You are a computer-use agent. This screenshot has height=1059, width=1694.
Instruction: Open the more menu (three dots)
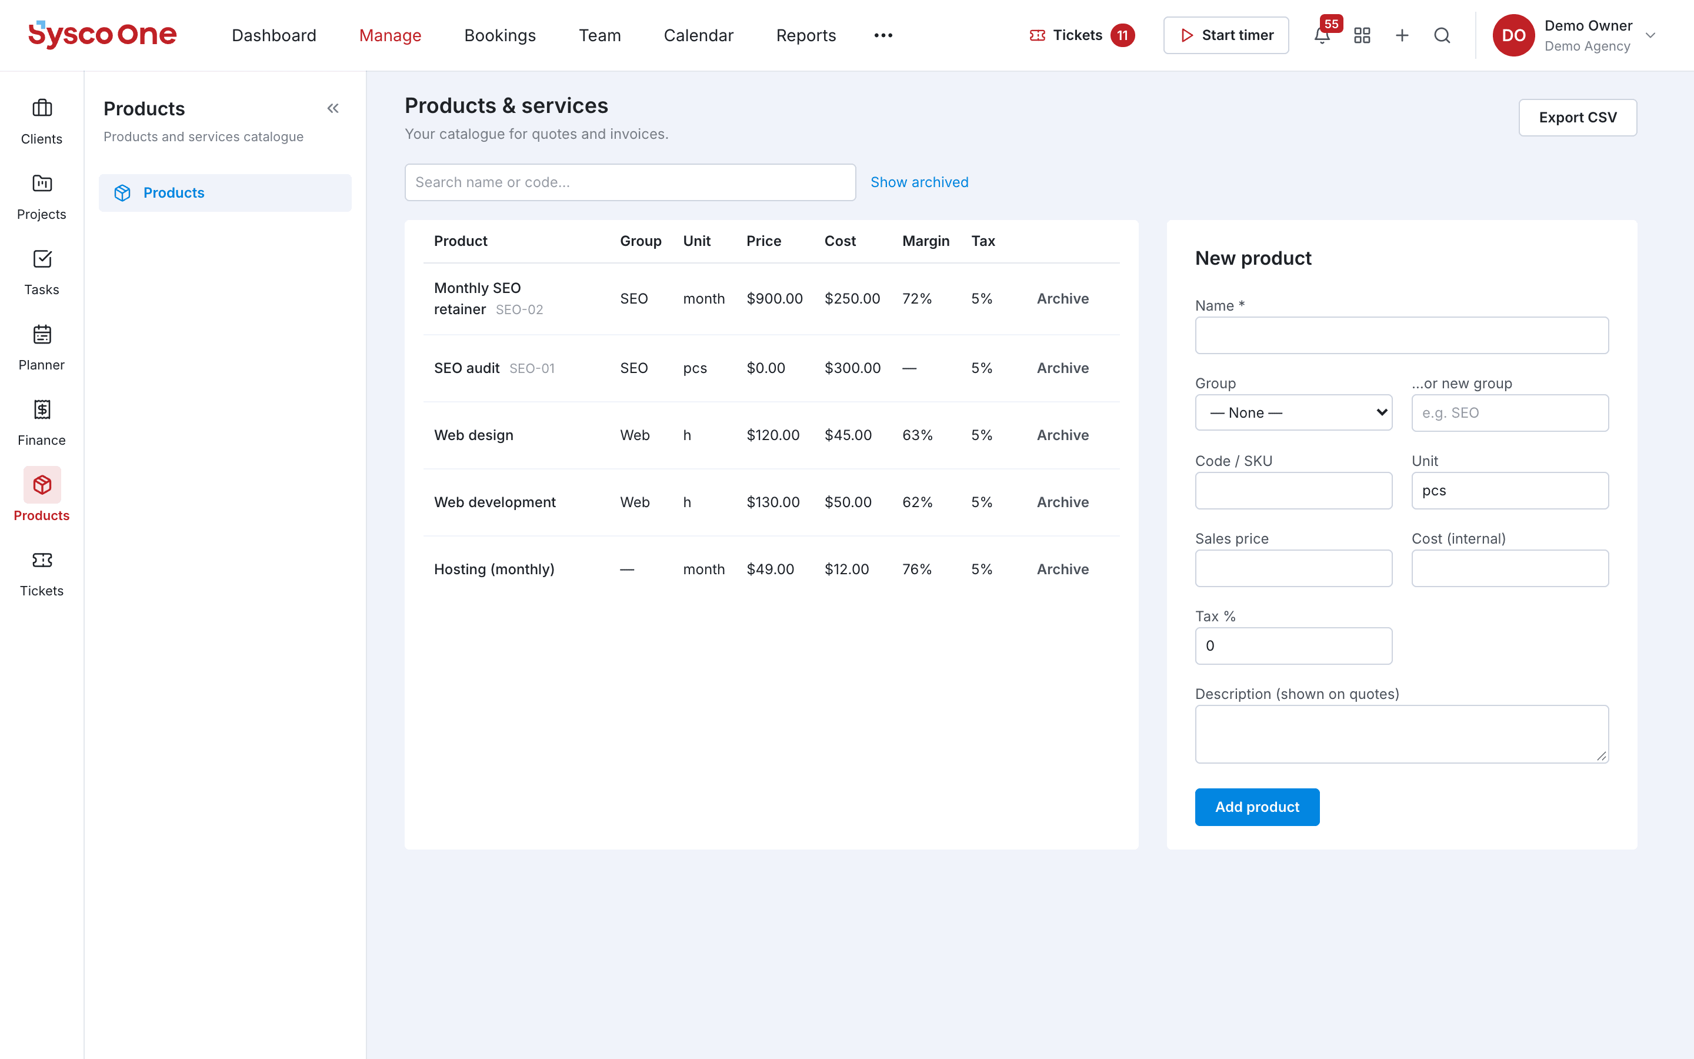[x=883, y=35]
